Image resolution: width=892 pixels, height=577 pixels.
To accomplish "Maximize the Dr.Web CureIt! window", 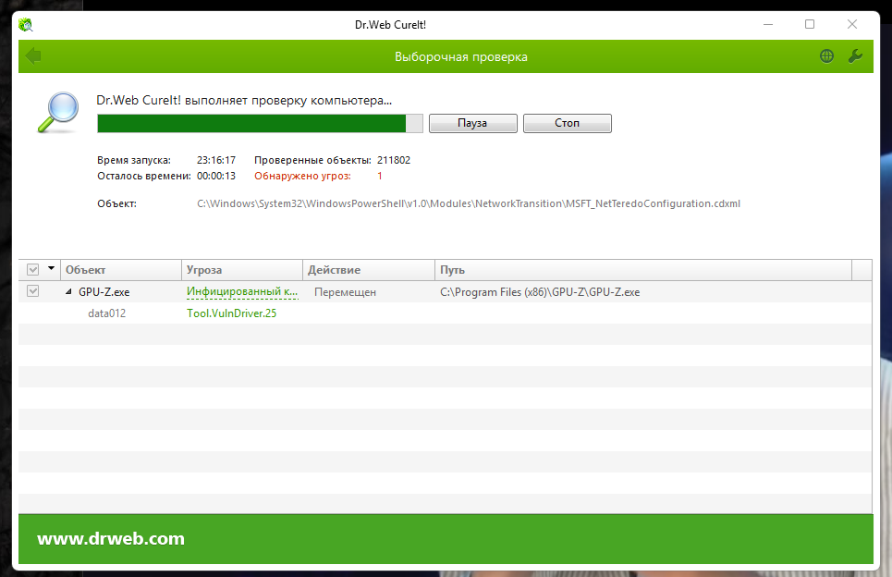I will click(810, 24).
